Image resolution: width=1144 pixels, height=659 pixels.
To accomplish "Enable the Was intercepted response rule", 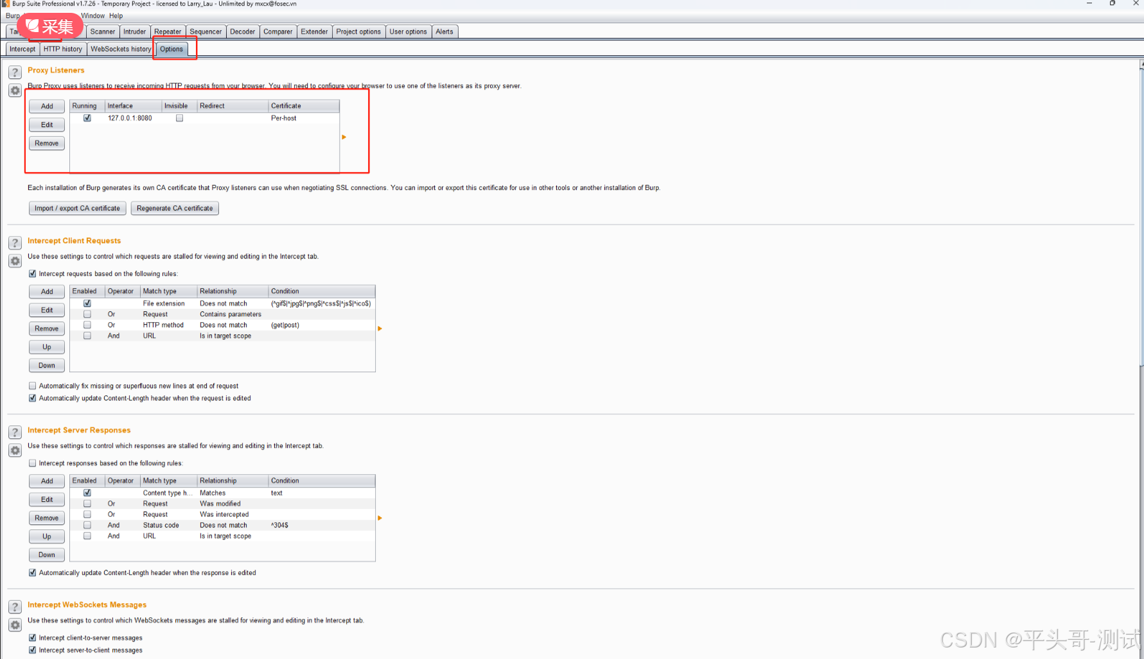I will (x=87, y=514).
